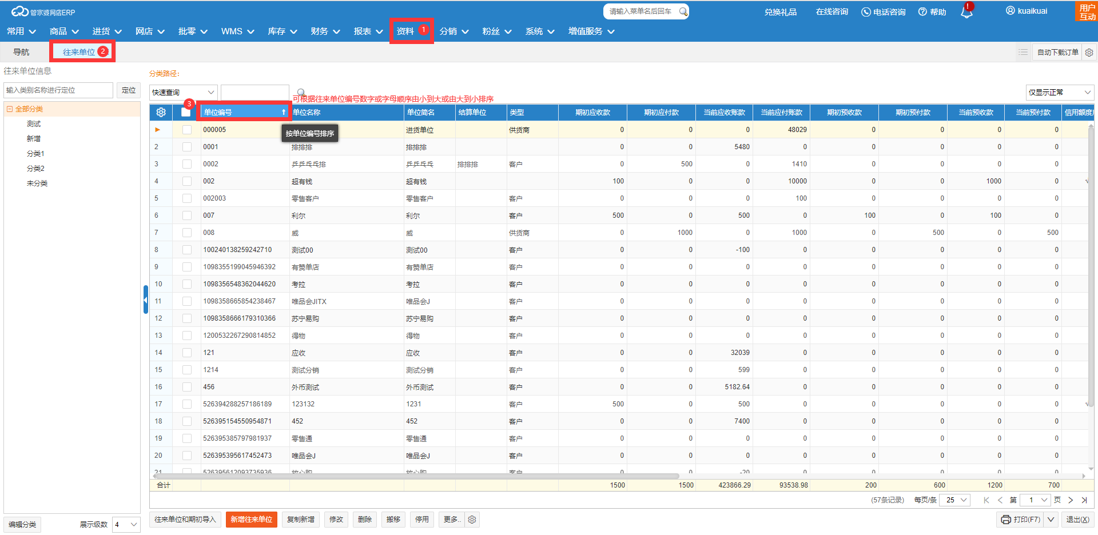This screenshot has width=1098, height=535.
Task: Click the 删除 button
Action: pyautogui.click(x=365, y=520)
